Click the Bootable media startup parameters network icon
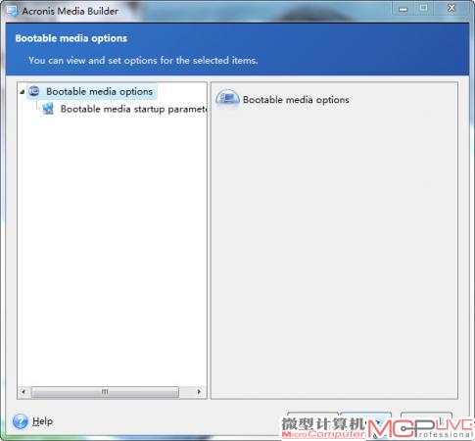This screenshot has width=475, height=441. [x=48, y=109]
